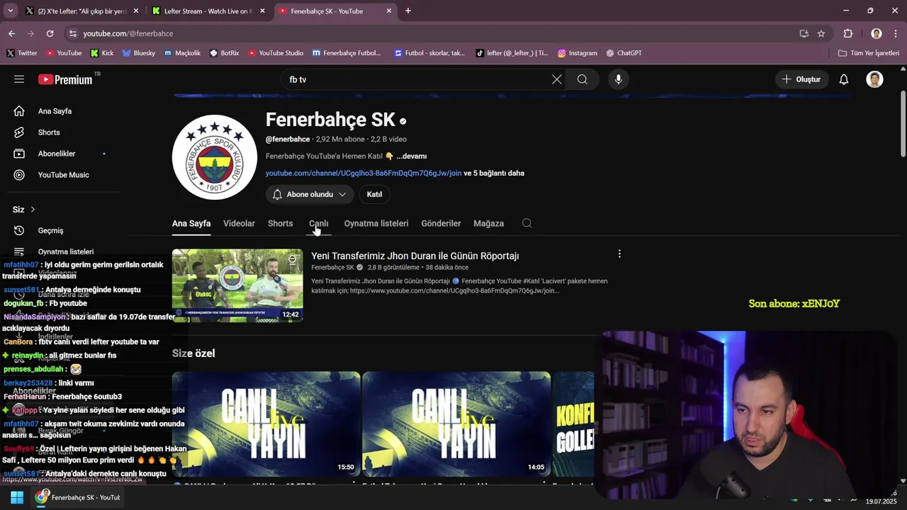The width and height of the screenshot is (907, 510).
Task: Click the install app icon in address bar
Action: point(804,33)
